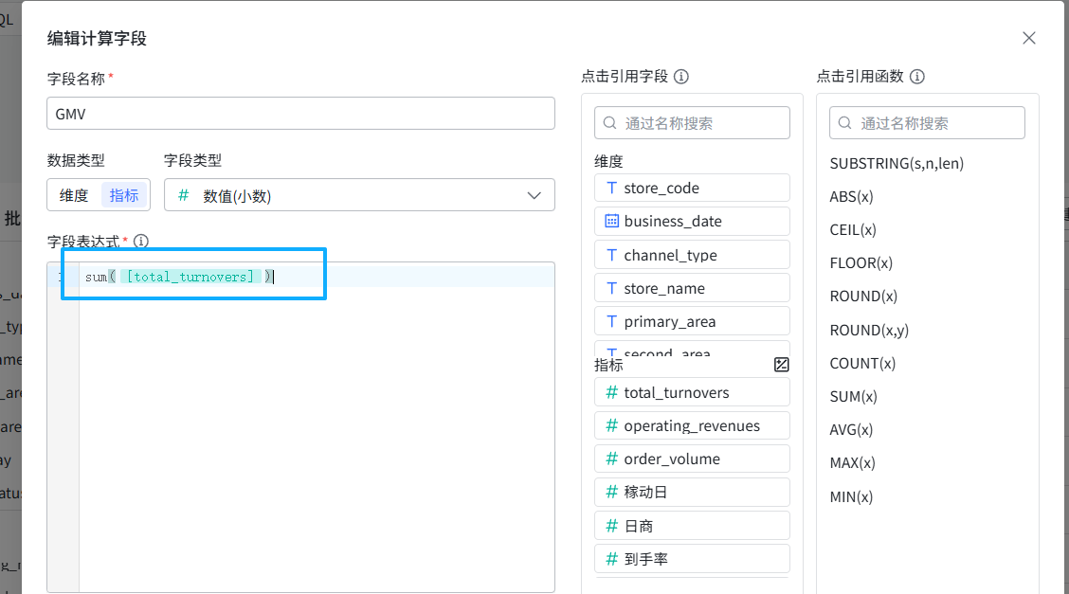Viewport: 1069px width, 594px height.
Task: Select 维度 data type option
Action: click(74, 195)
